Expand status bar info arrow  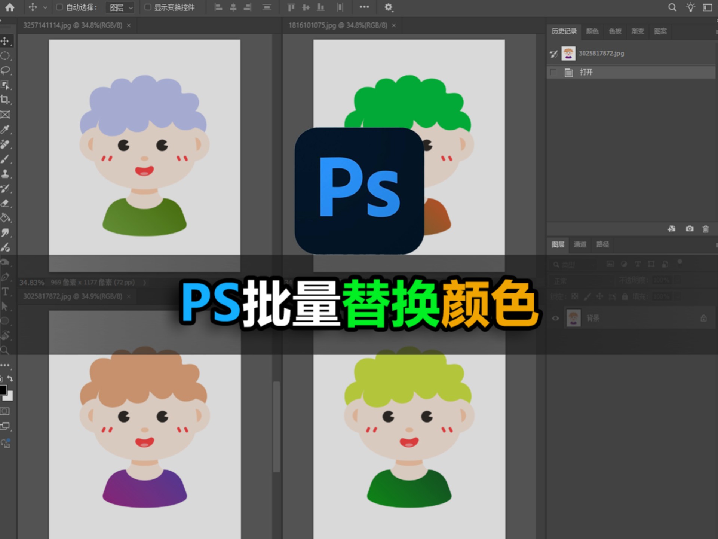coord(145,283)
